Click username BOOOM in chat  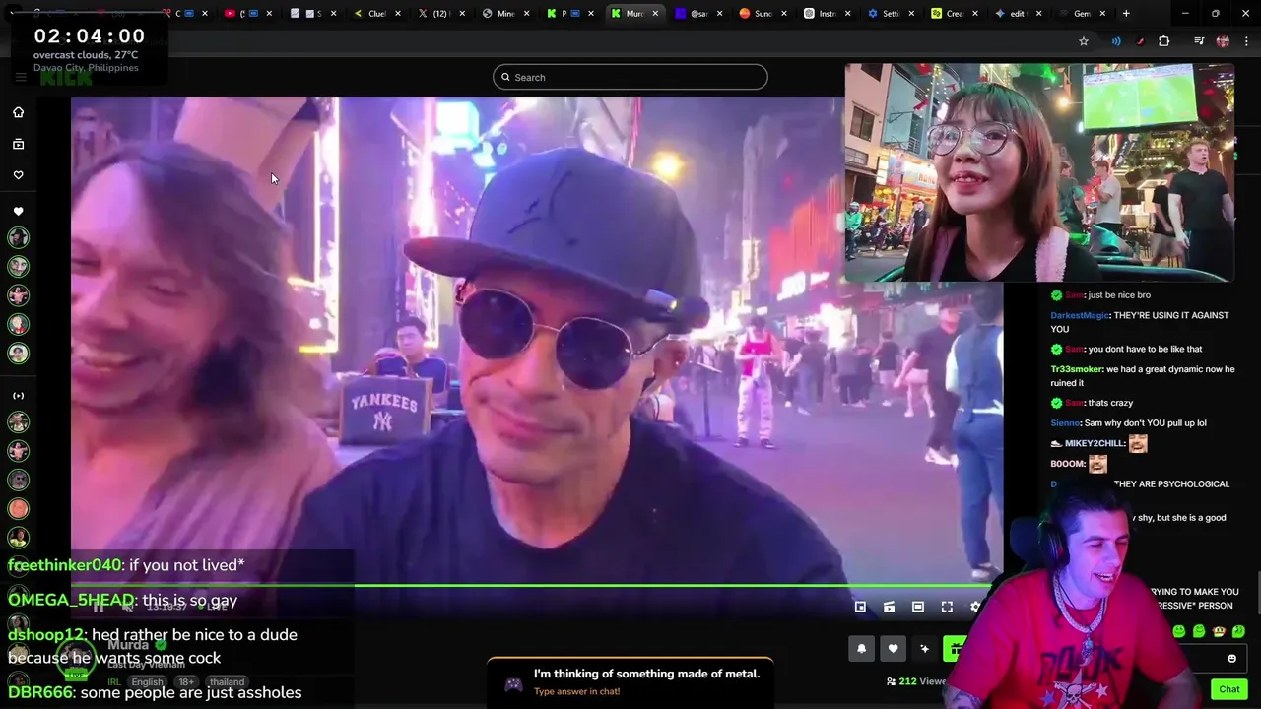1067,464
